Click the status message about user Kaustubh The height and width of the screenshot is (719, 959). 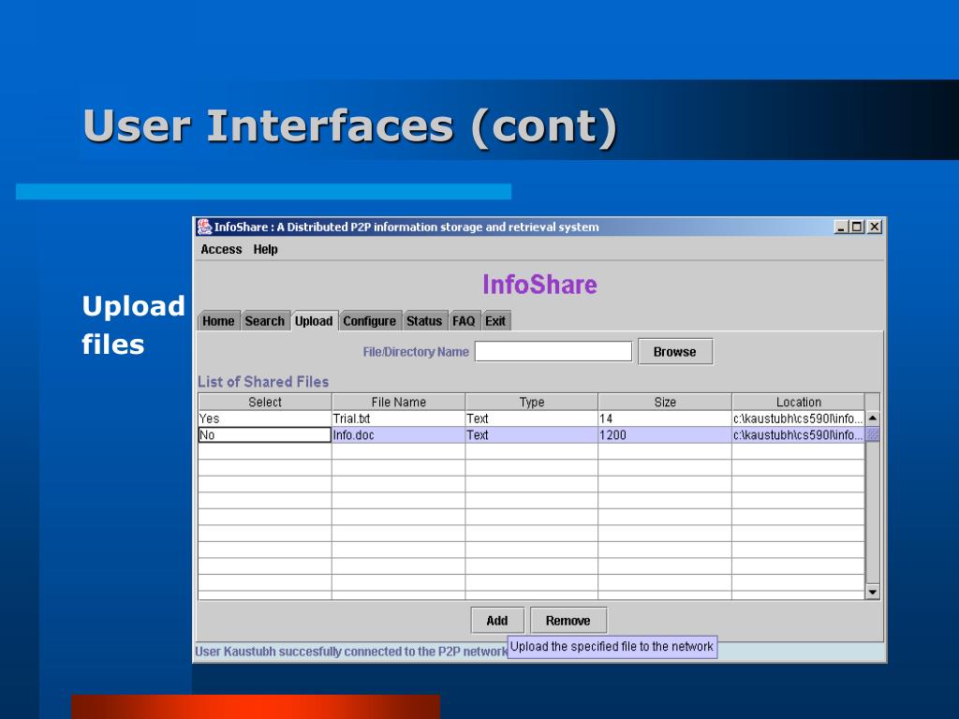pyautogui.click(x=351, y=652)
